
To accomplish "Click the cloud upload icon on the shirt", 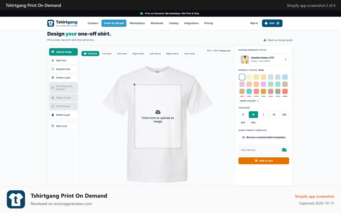I will click(158, 112).
